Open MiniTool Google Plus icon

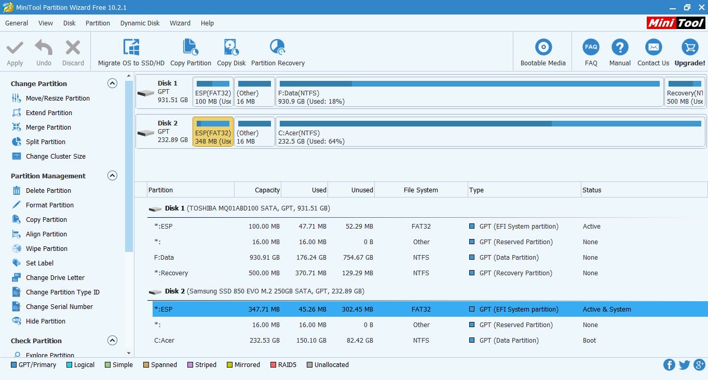tap(699, 365)
